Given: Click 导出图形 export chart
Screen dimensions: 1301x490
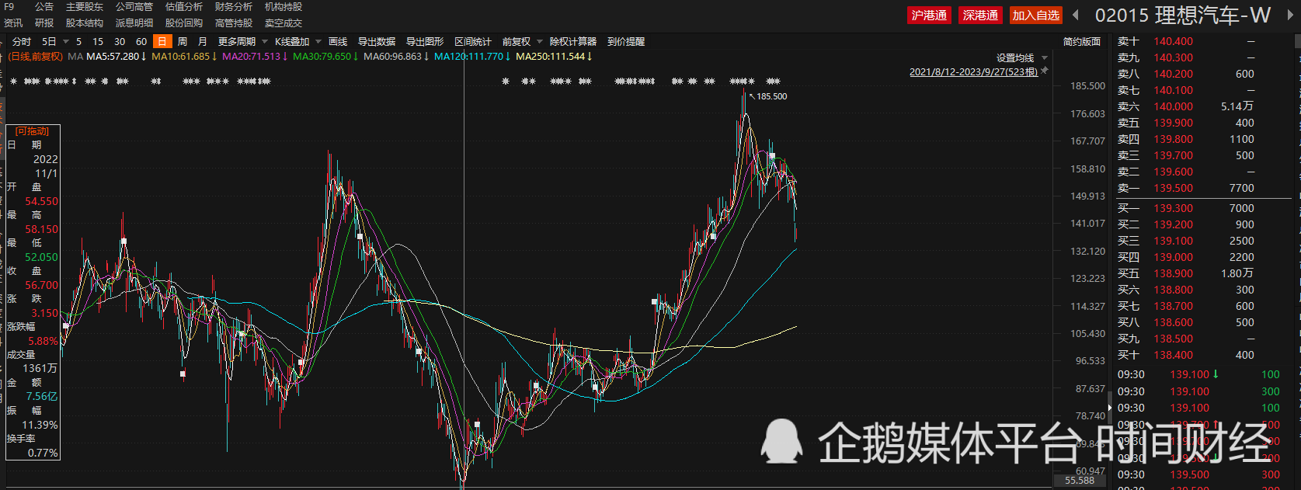Looking at the screenshot, I should pos(425,42).
